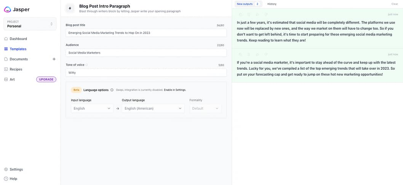Expand the Project Personal selector
Image resolution: width=403 pixels, height=185 pixels.
point(30,24)
